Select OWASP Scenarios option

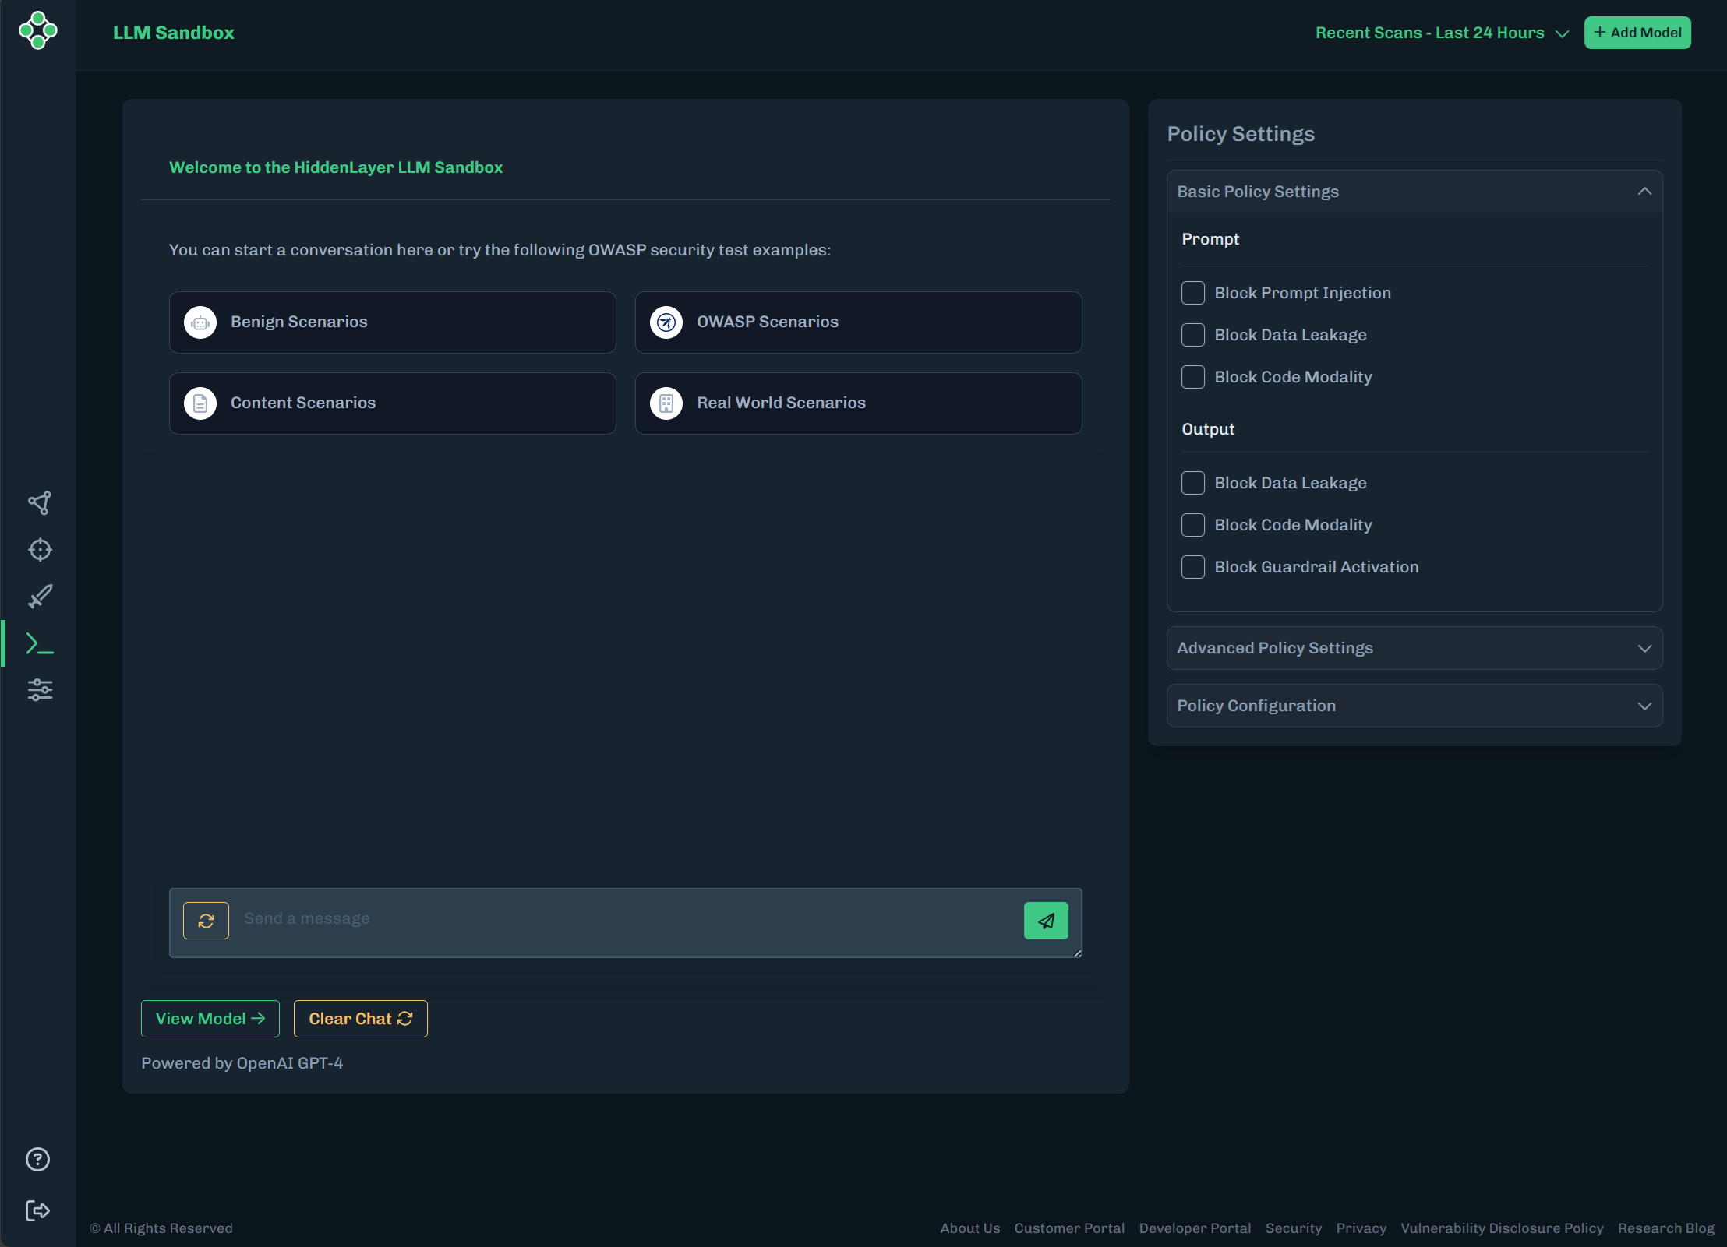pyautogui.click(x=858, y=322)
